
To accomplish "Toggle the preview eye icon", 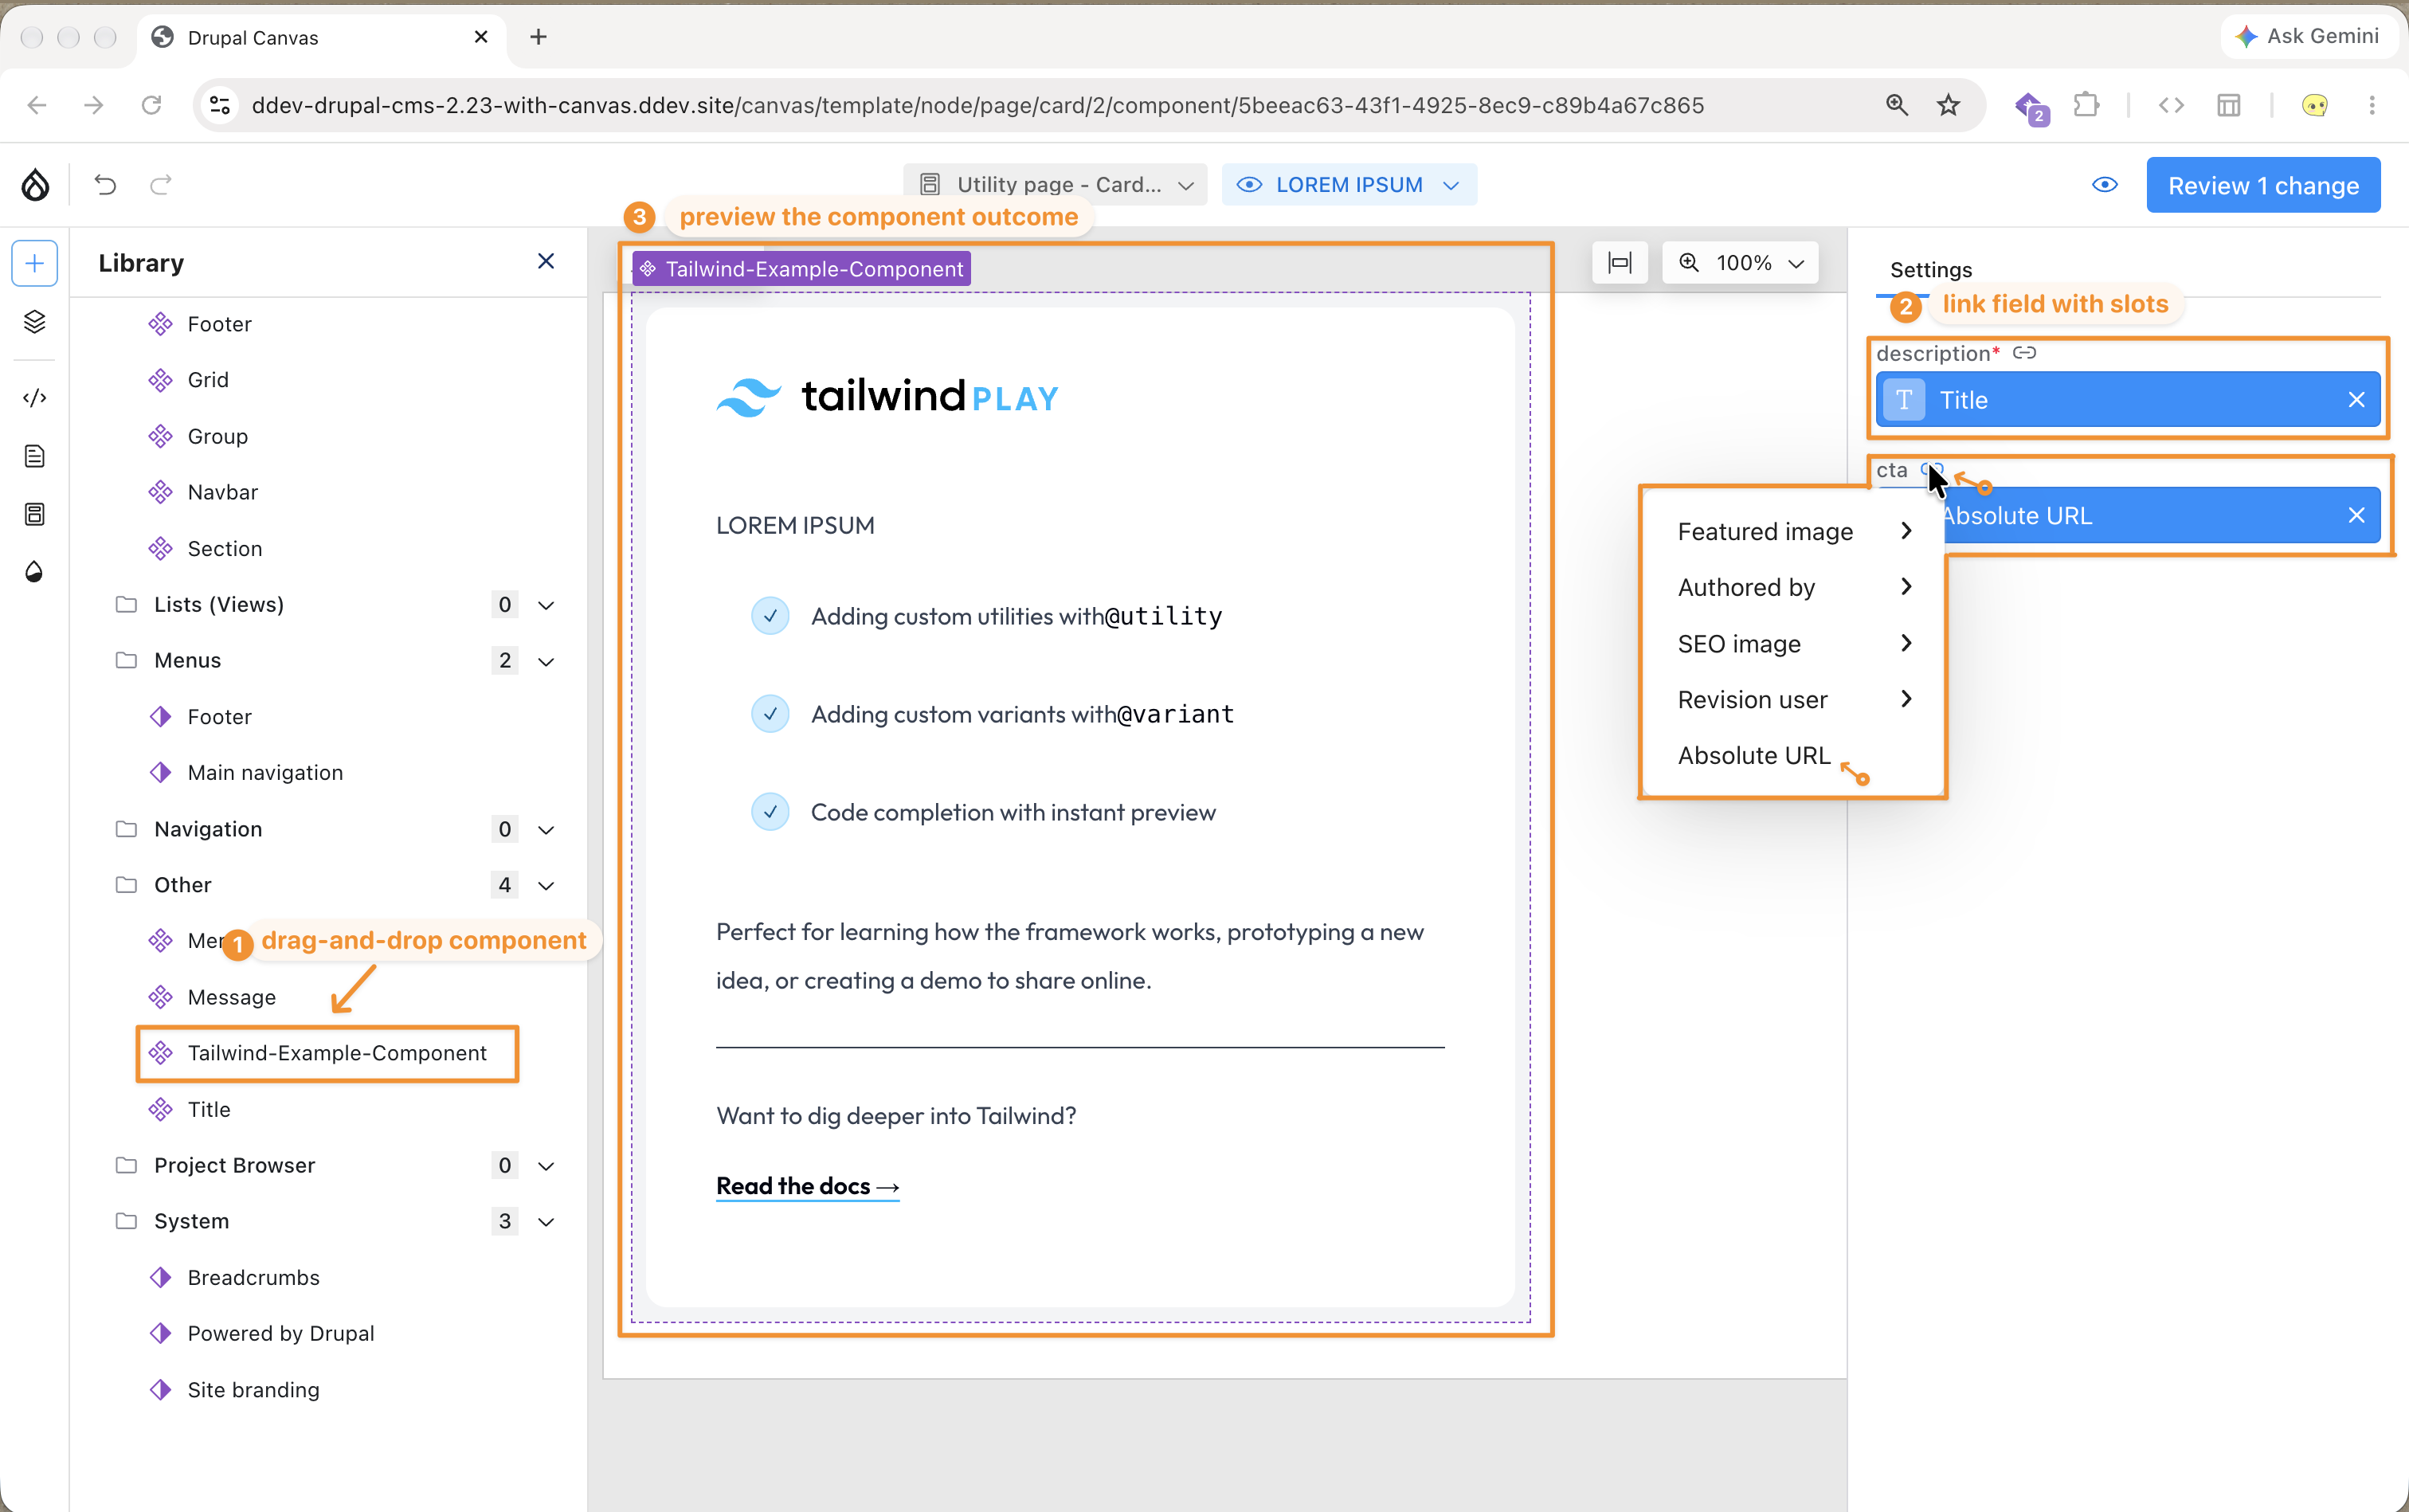I will point(2104,185).
